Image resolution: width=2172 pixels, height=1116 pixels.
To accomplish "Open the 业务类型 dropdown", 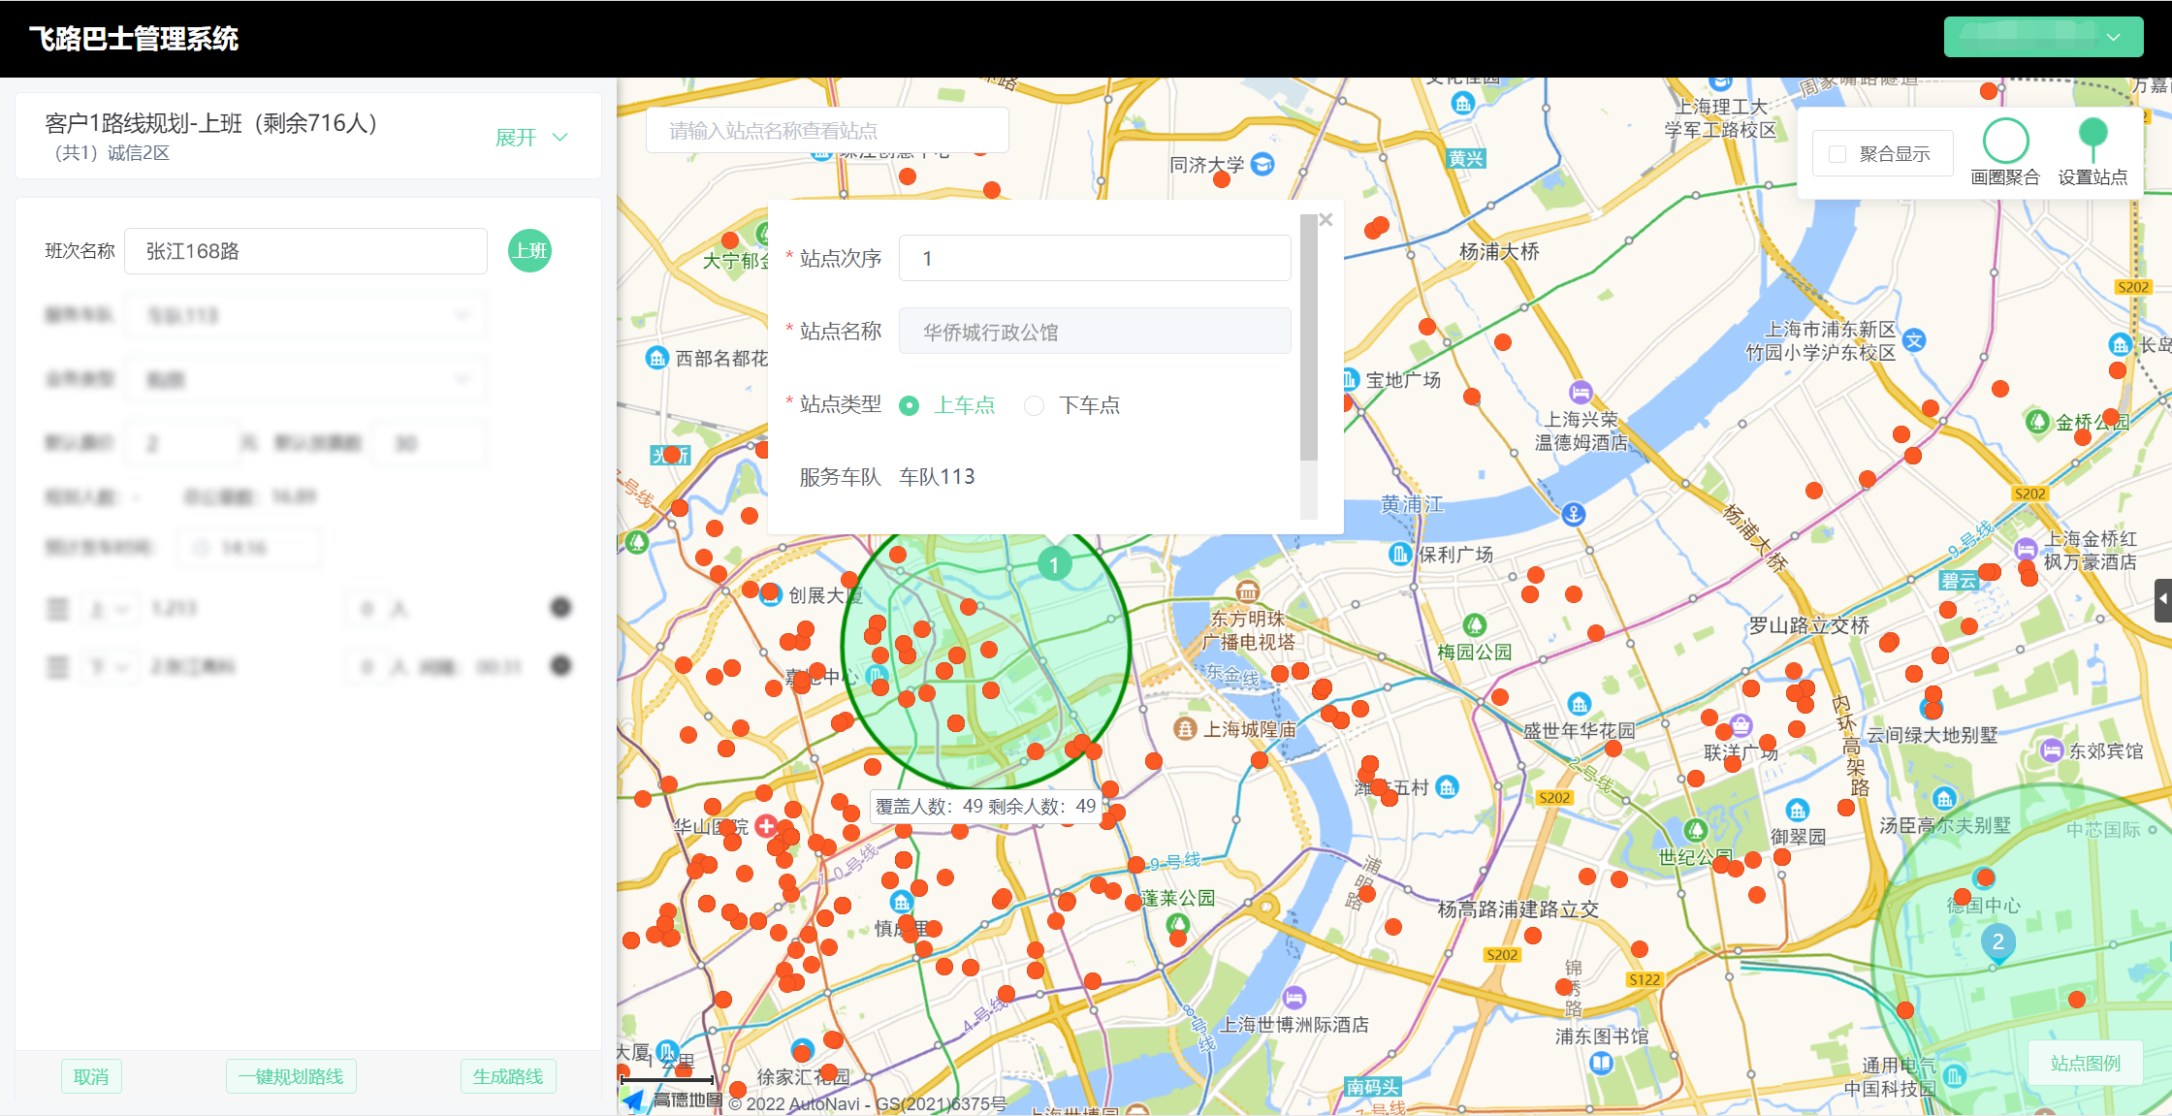I will [x=305, y=379].
